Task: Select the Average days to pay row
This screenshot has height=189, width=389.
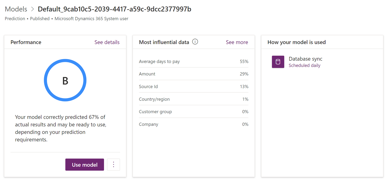Action: click(x=194, y=61)
